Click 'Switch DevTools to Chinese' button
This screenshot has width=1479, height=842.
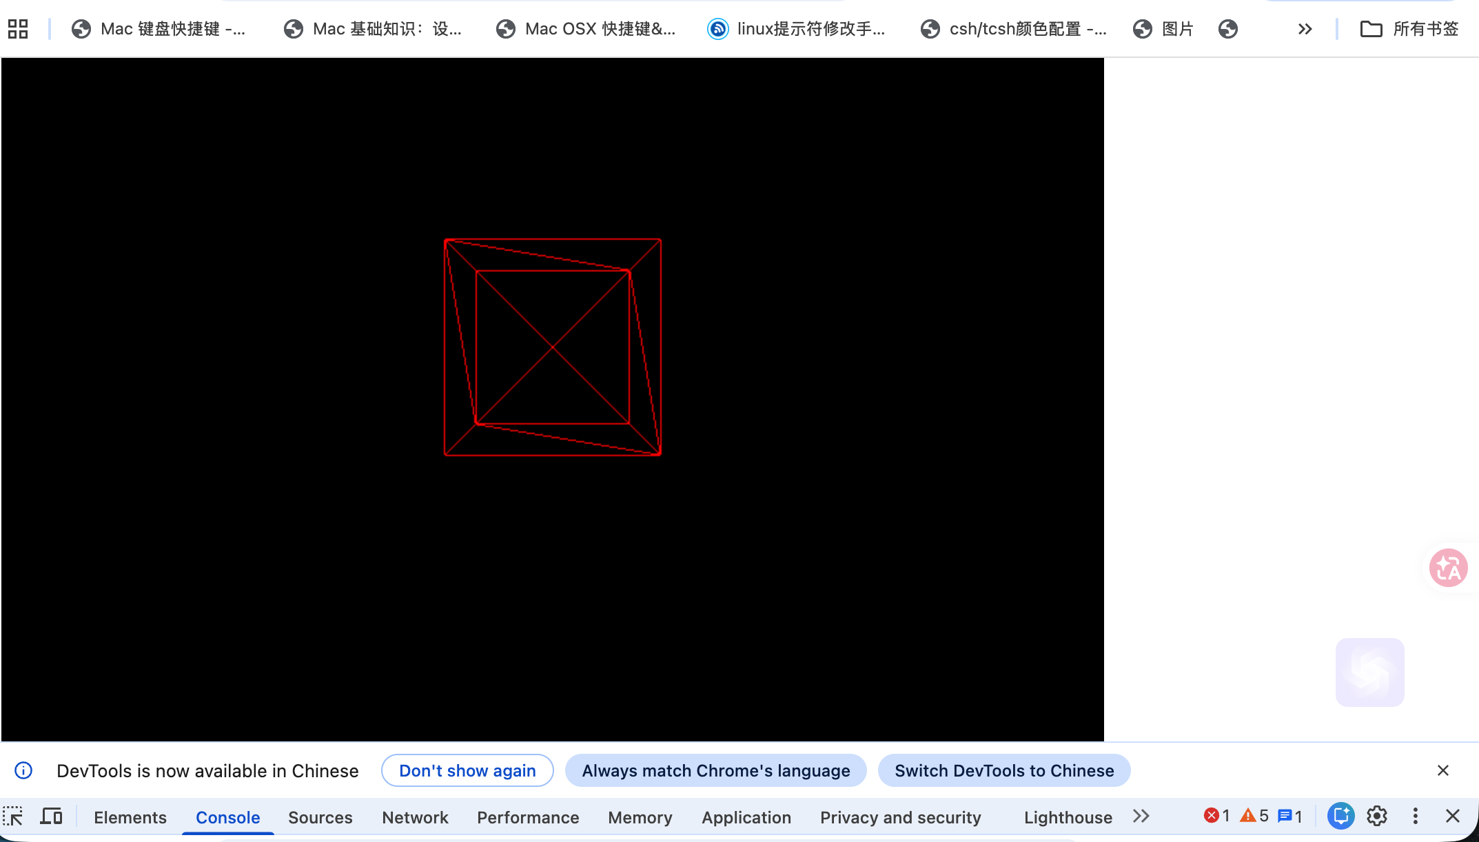(x=1004, y=770)
